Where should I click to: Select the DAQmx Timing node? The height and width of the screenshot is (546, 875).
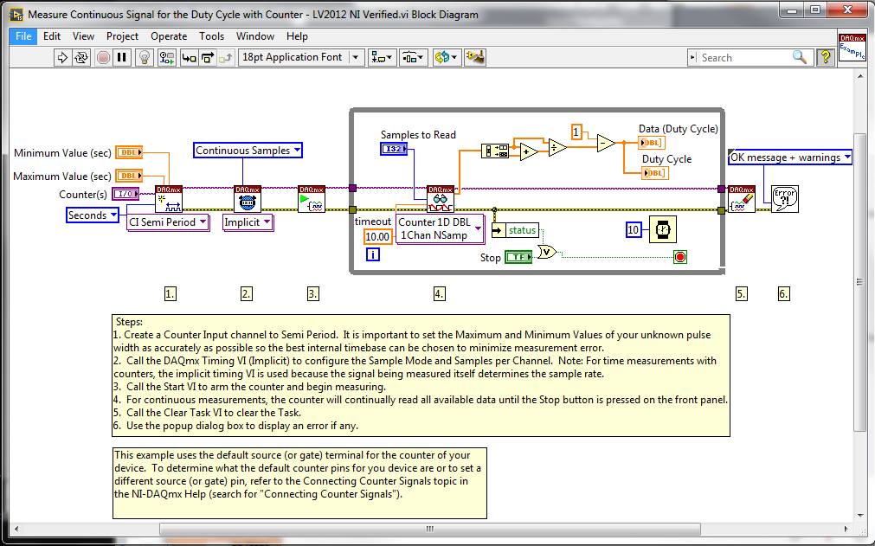[248, 199]
